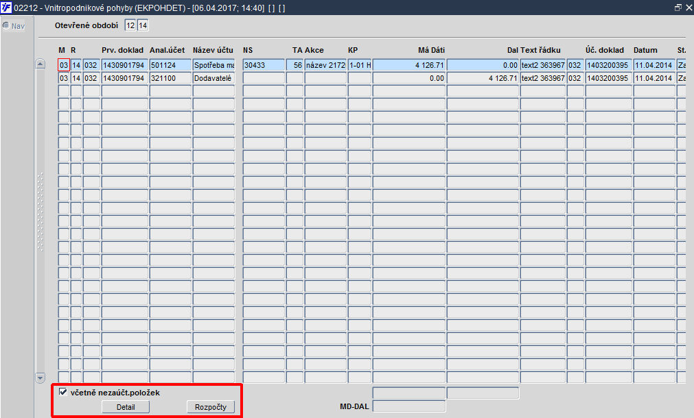
Task: Select the Nav radio button
Action: (6, 25)
